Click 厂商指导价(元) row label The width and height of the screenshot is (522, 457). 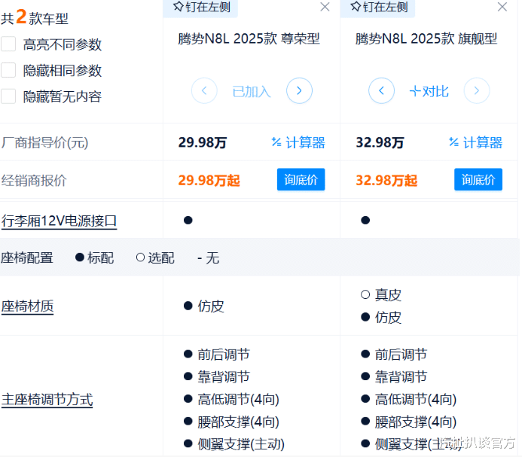pos(44,142)
